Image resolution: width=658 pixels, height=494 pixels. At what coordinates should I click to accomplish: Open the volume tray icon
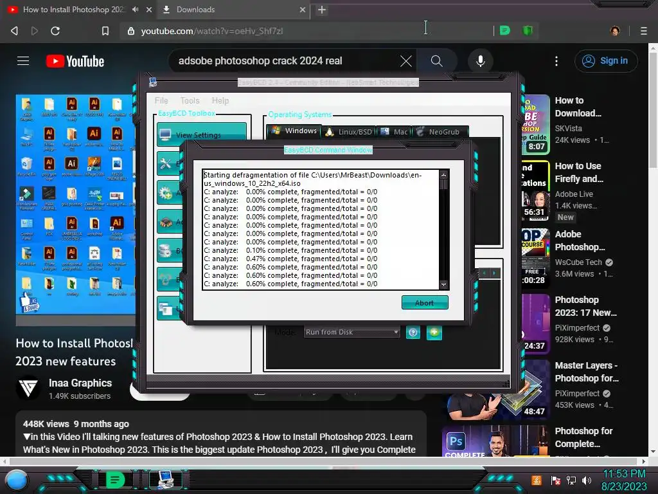[x=587, y=480]
